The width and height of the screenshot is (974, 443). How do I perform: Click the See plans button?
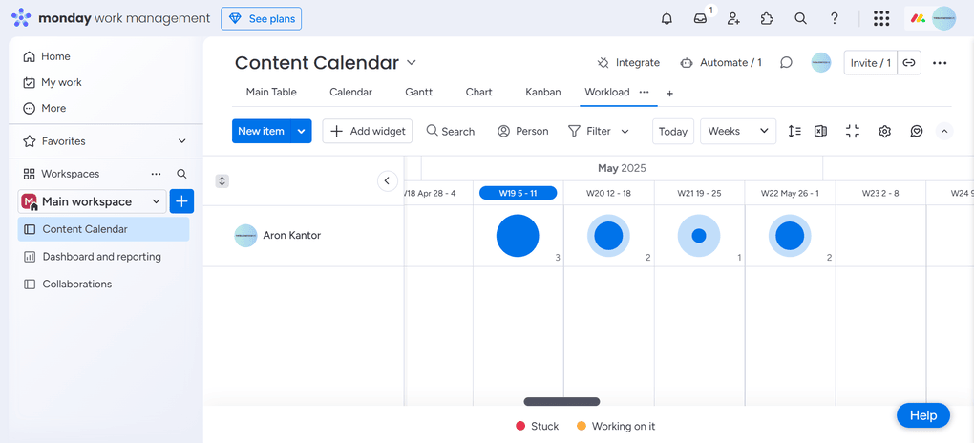(261, 18)
